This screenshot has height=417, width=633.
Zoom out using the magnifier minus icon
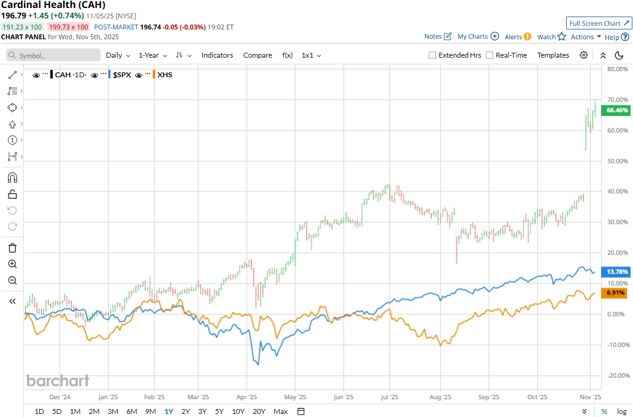(x=12, y=280)
